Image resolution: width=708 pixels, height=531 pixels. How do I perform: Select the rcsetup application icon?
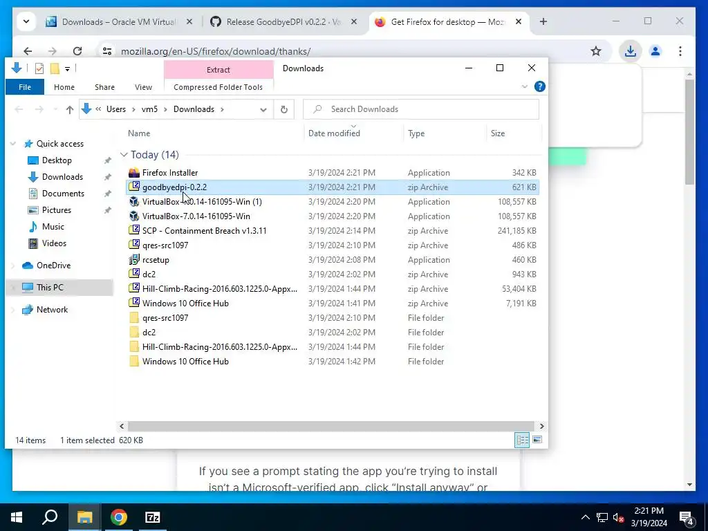(133, 260)
